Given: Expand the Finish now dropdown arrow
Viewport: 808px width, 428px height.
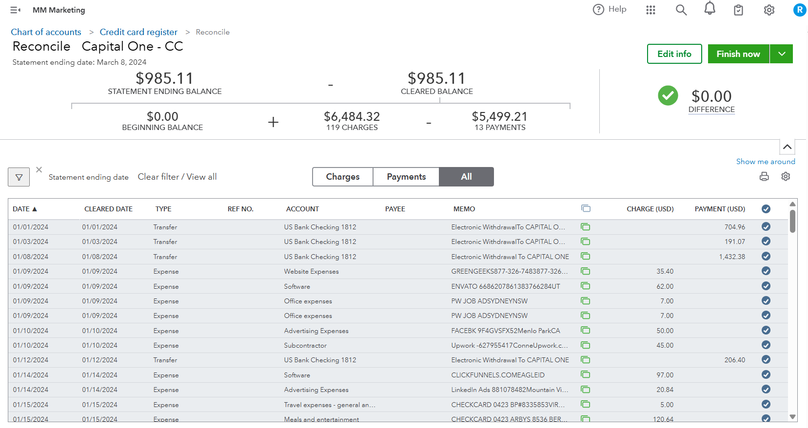Looking at the screenshot, I should pyautogui.click(x=782, y=54).
